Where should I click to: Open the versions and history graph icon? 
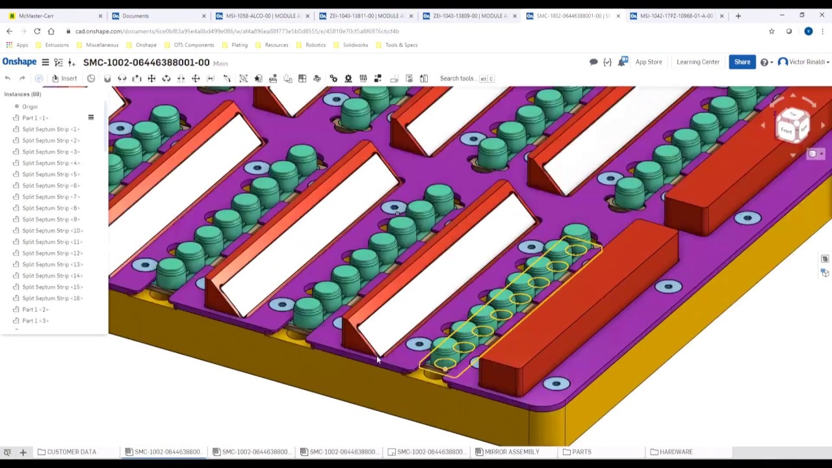point(58,62)
